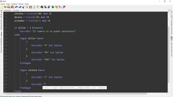Click the horizontal scrollbar right arrow
Image resolution: width=173 pixels, height=97 pixels.
[x=167, y=94]
